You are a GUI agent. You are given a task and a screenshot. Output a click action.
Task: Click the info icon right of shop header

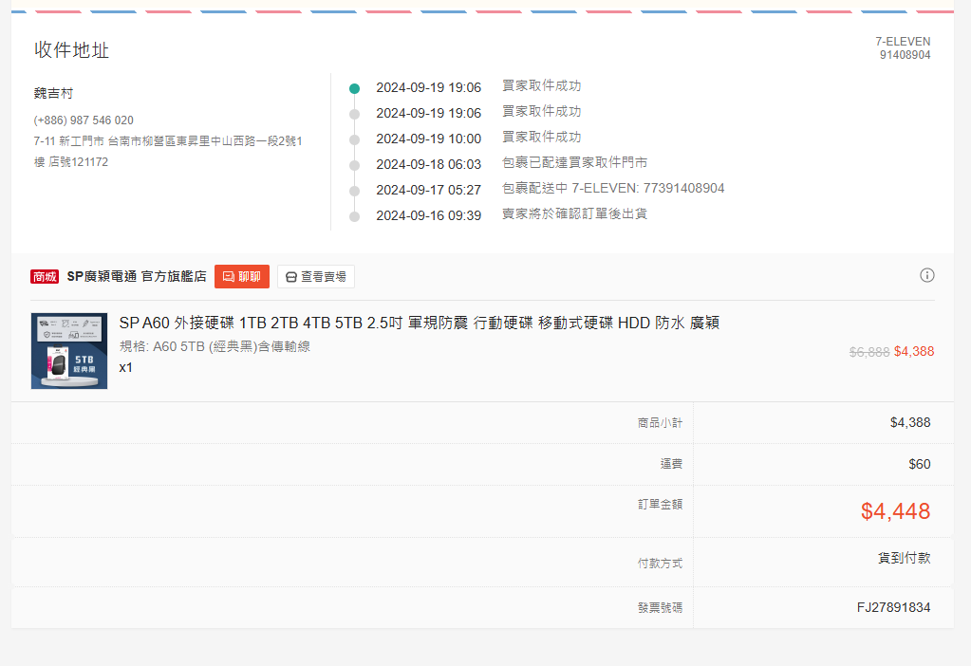click(927, 275)
